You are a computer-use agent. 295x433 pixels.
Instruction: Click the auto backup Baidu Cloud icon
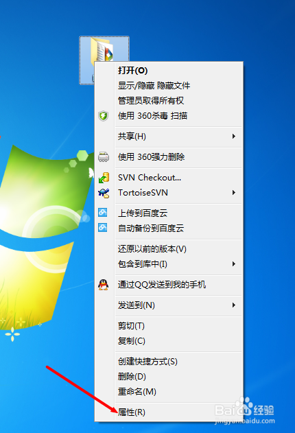pyautogui.click(x=103, y=228)
